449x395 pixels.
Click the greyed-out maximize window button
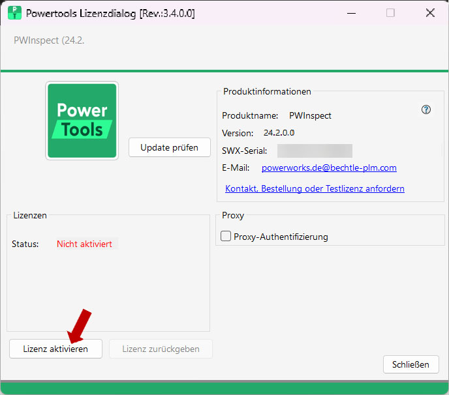click(x=390, y=13)
